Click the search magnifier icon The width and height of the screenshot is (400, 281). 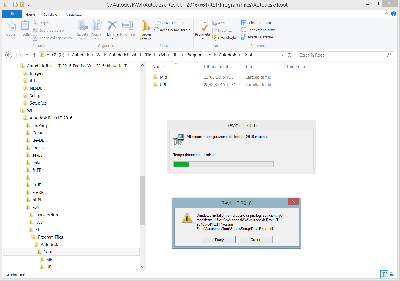[x=389, y=55]
